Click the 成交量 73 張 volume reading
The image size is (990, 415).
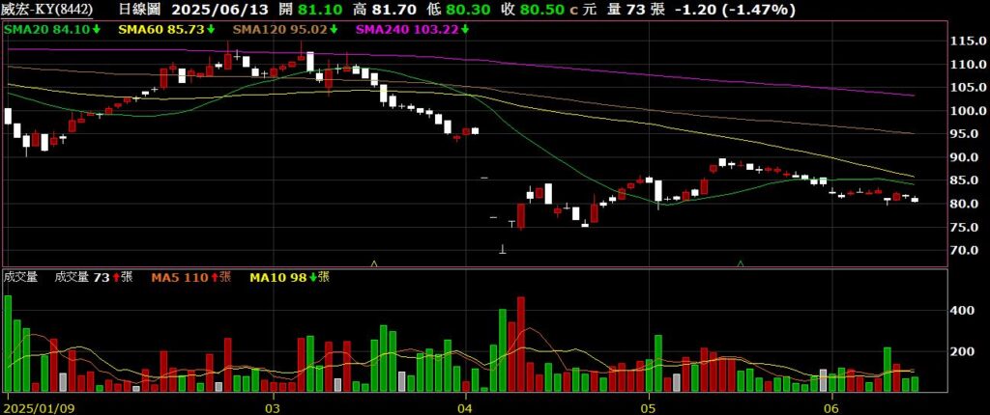(94, 276)
